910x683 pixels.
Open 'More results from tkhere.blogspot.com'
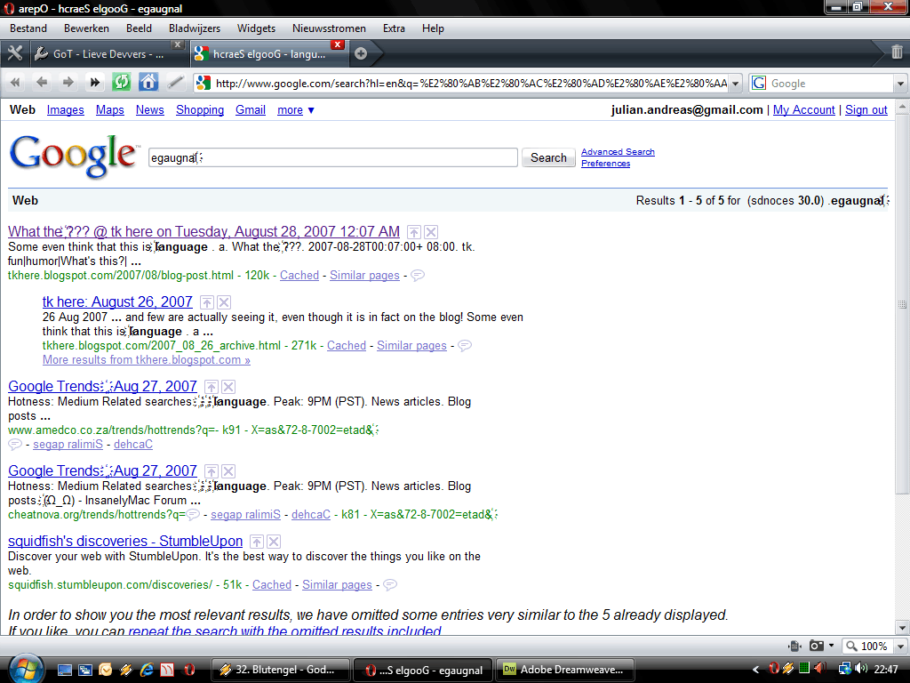(147, 359)
